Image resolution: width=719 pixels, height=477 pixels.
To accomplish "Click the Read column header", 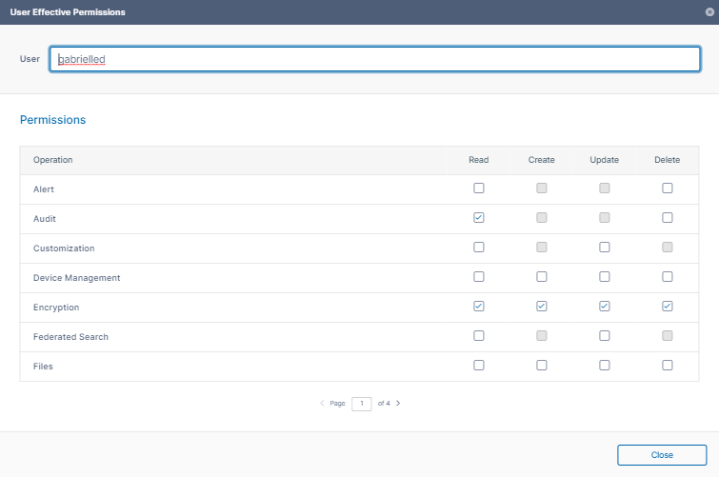I will [479, 160].
